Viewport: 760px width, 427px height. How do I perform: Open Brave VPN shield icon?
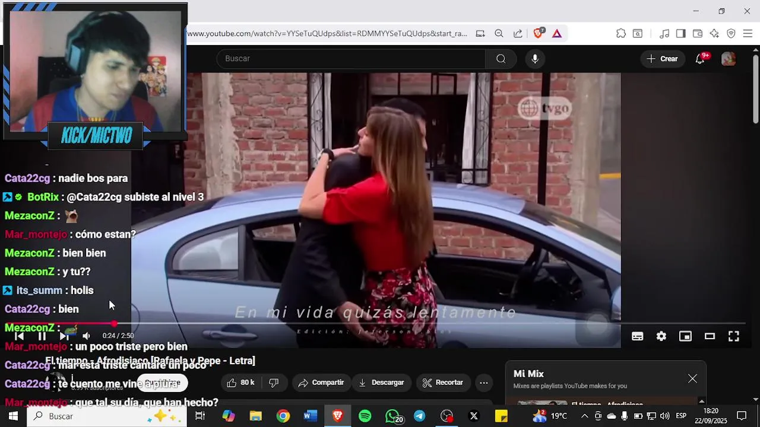[x=731, y=34]
